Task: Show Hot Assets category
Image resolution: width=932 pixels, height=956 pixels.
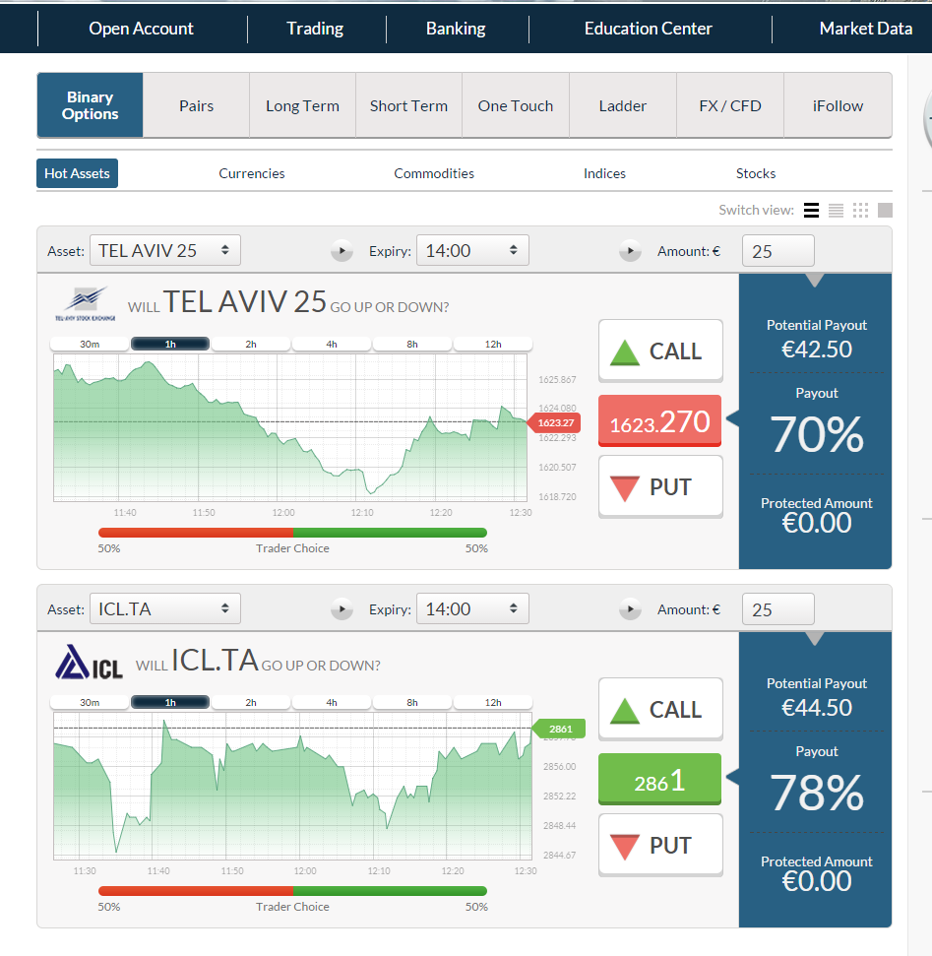Action: (x=78, y=173)
